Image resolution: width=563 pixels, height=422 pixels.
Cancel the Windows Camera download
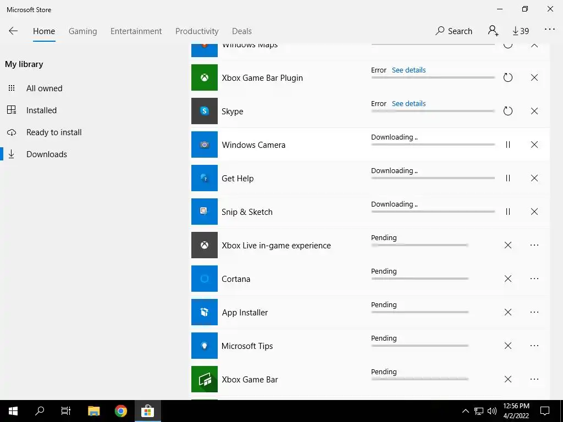(534, 145)
